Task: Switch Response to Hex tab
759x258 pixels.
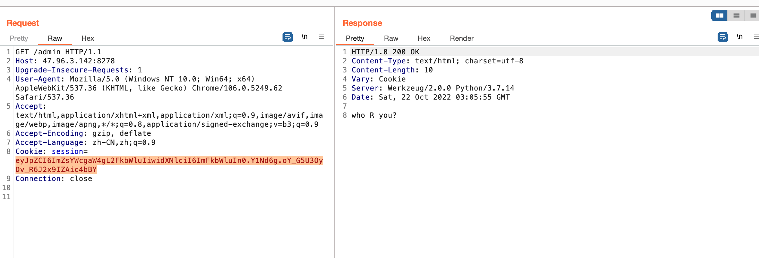Action: click(x=424, y=38)
